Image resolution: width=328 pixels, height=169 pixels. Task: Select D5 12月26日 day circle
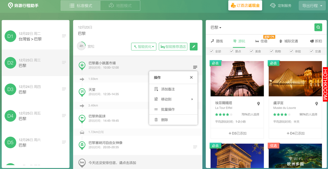10,142
